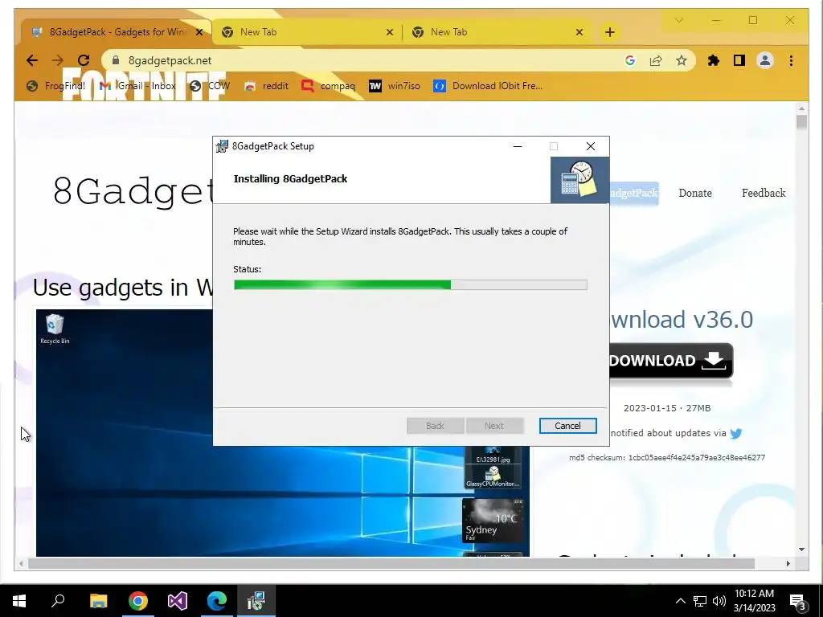Click md5 checksum text
823x617 pixels.
tap(666, 457)
